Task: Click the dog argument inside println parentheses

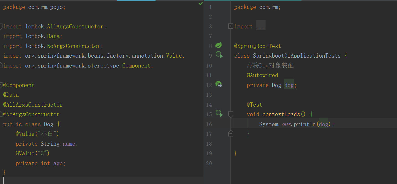Action: (323, 124)
